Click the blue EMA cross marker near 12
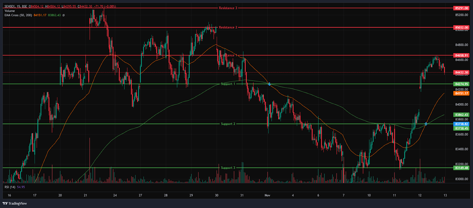This screenshot has width=473, height=208. point(426,124)
